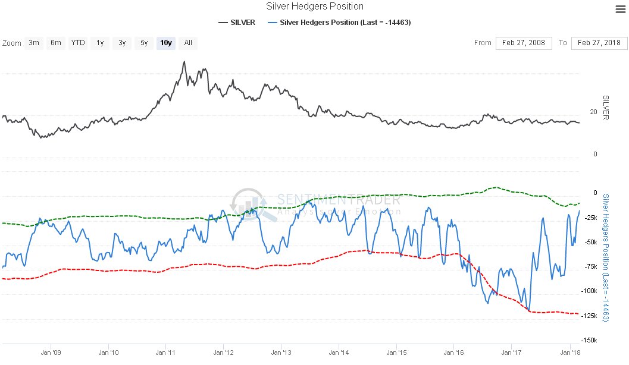Screen dimensions: 629x365
Task: Switch zoom to 5y
Action: click(x=144, y=43)
